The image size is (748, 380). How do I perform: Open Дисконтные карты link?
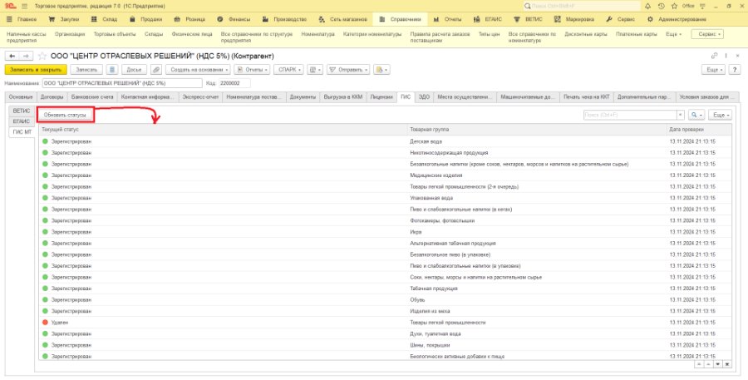tap(585, 34)
